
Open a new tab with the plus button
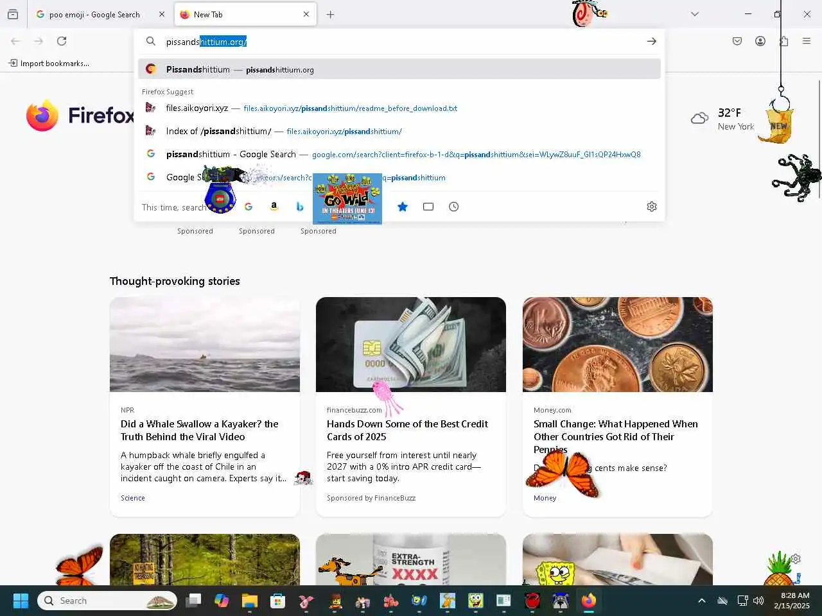coord(330,14)
